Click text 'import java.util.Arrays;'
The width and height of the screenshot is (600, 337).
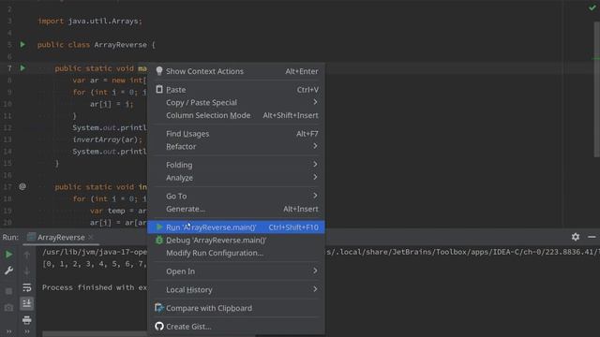pos(90,21)
